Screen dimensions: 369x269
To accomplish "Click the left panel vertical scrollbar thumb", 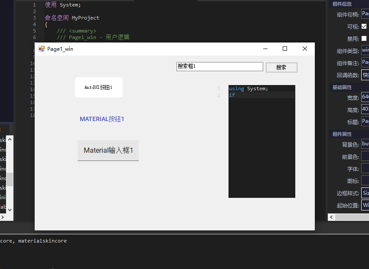I will (x=10, y=180).
